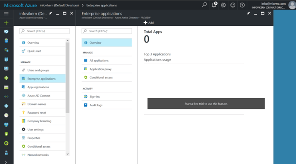The image size is (296, 164).
Task: Click the directory menu scrollbar thumb
Action: coord(68,77)
